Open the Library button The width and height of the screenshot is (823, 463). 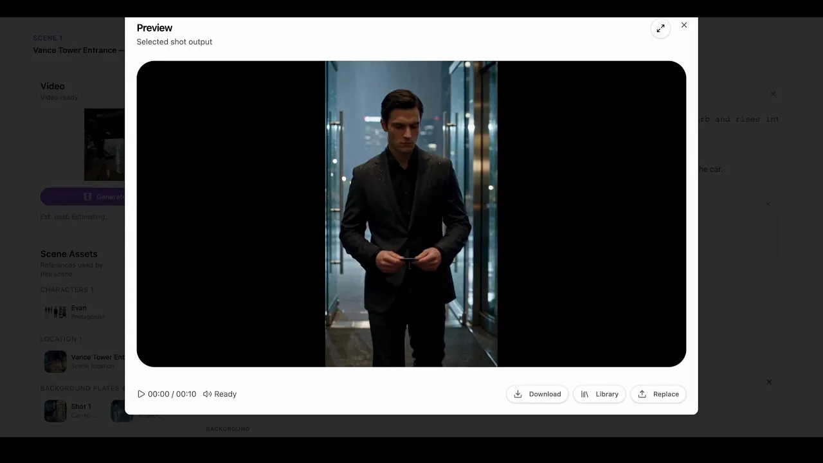[599, 394]
